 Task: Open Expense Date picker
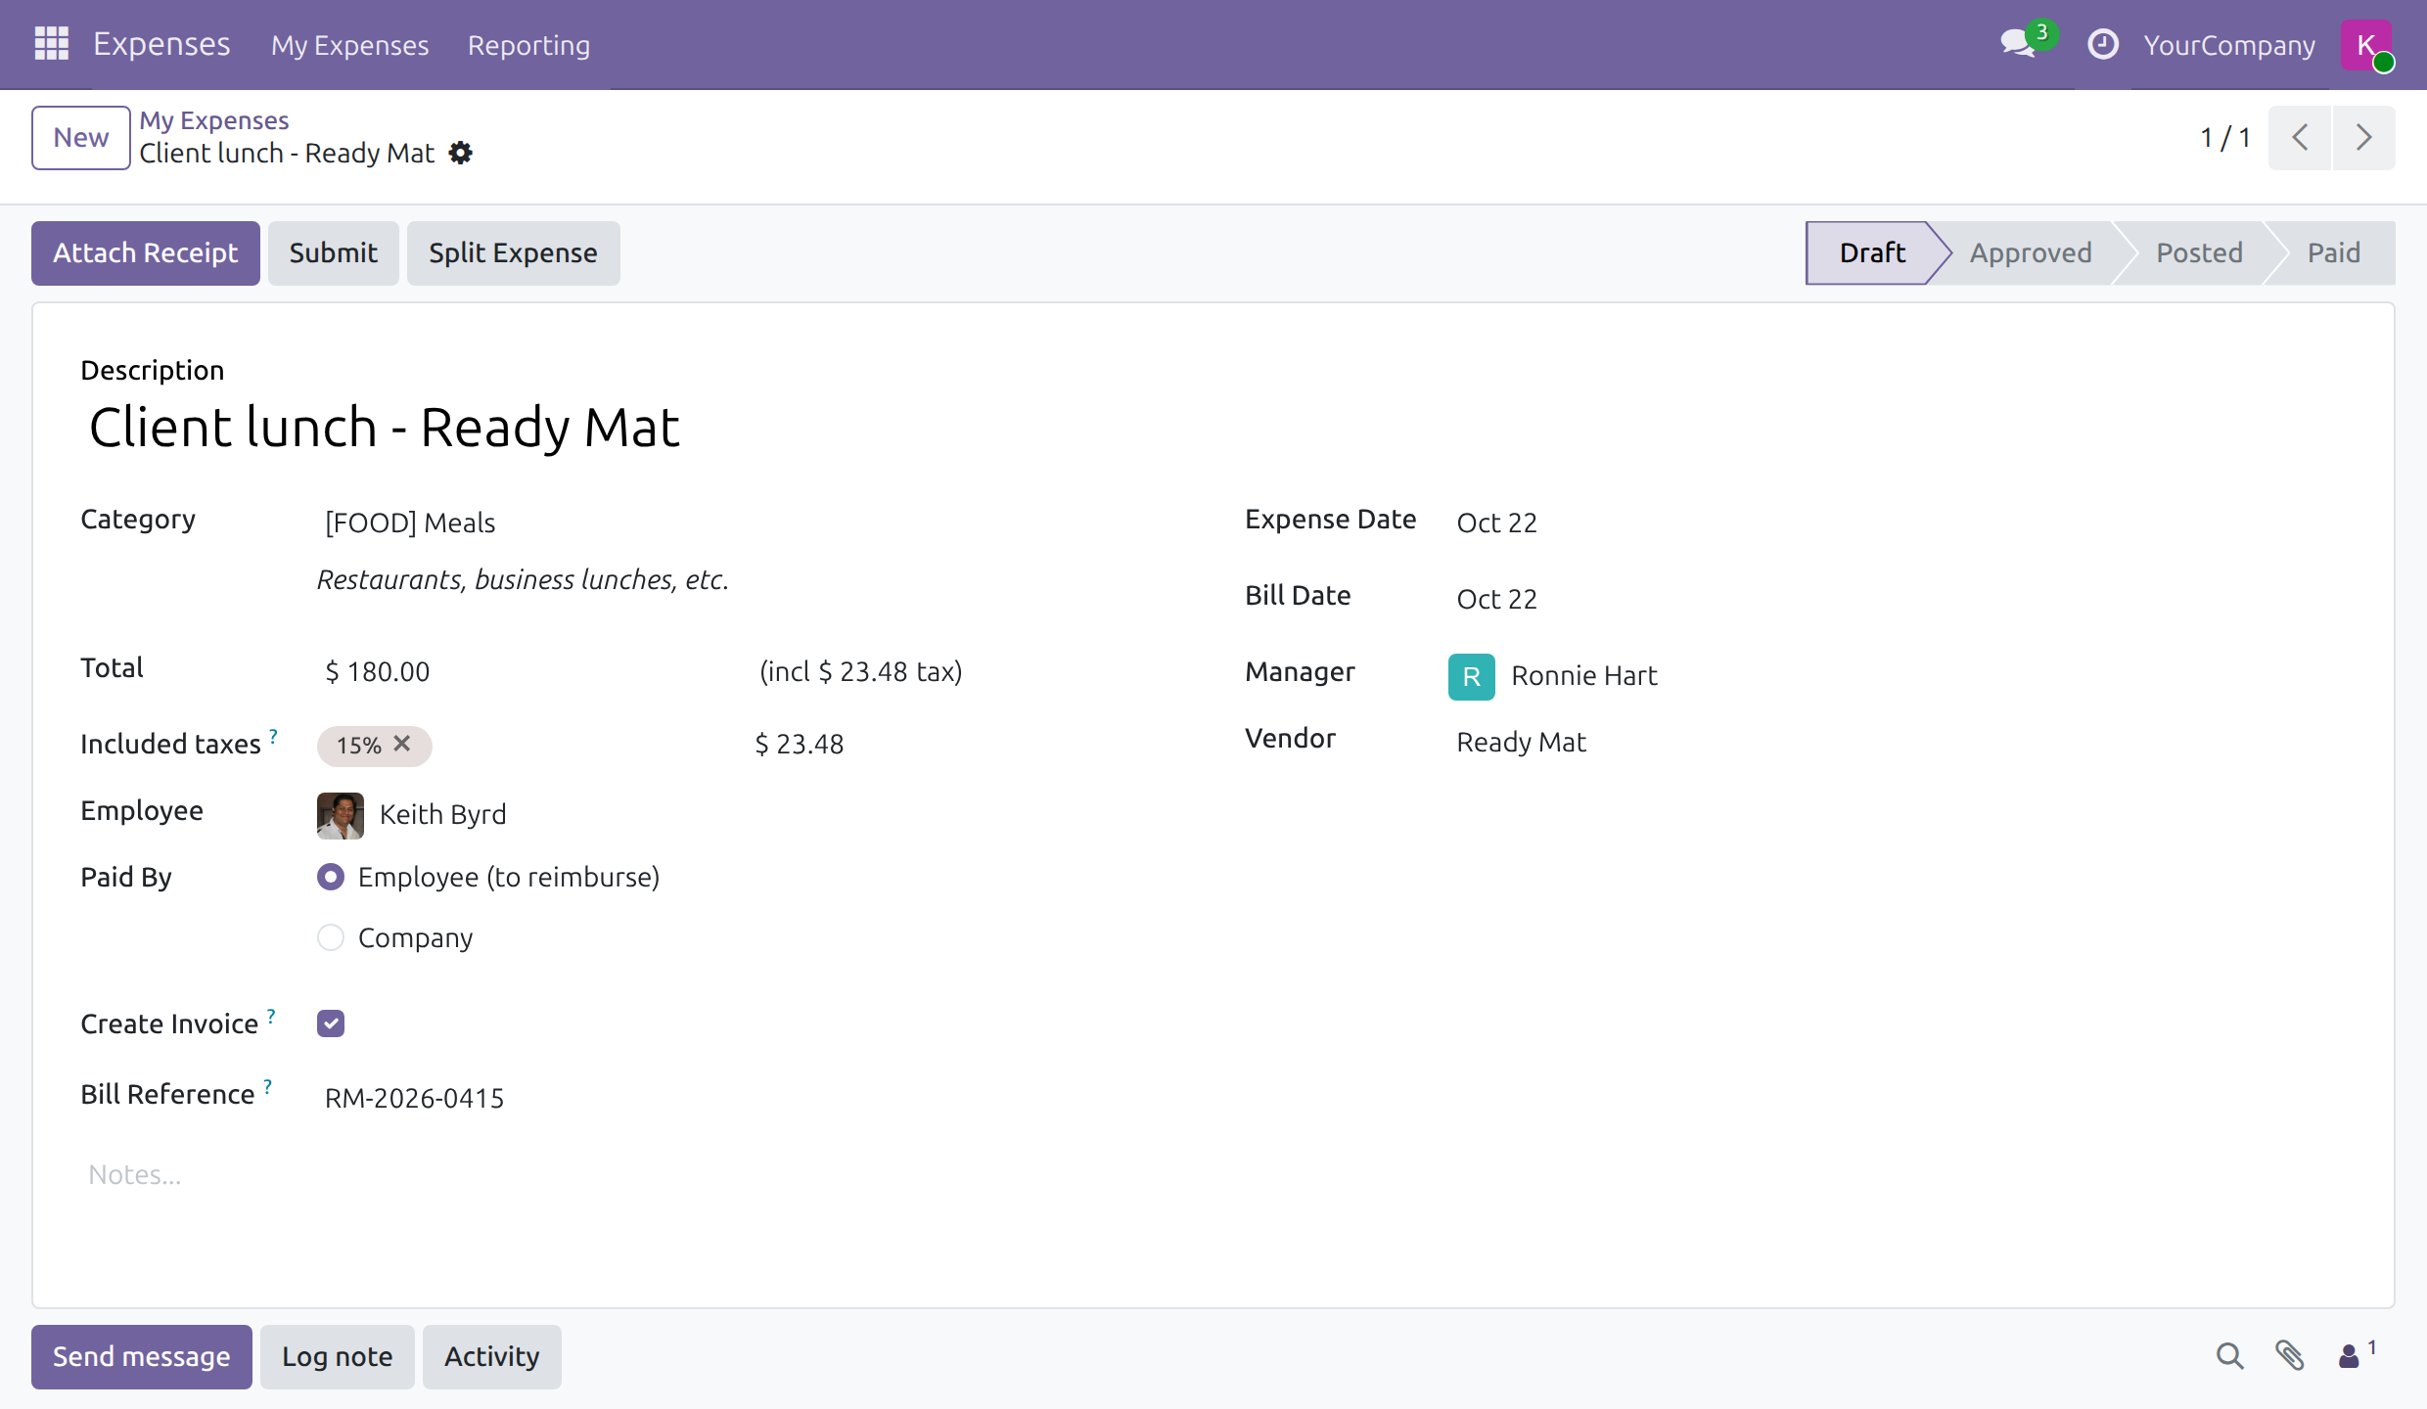click(1899, 523)
